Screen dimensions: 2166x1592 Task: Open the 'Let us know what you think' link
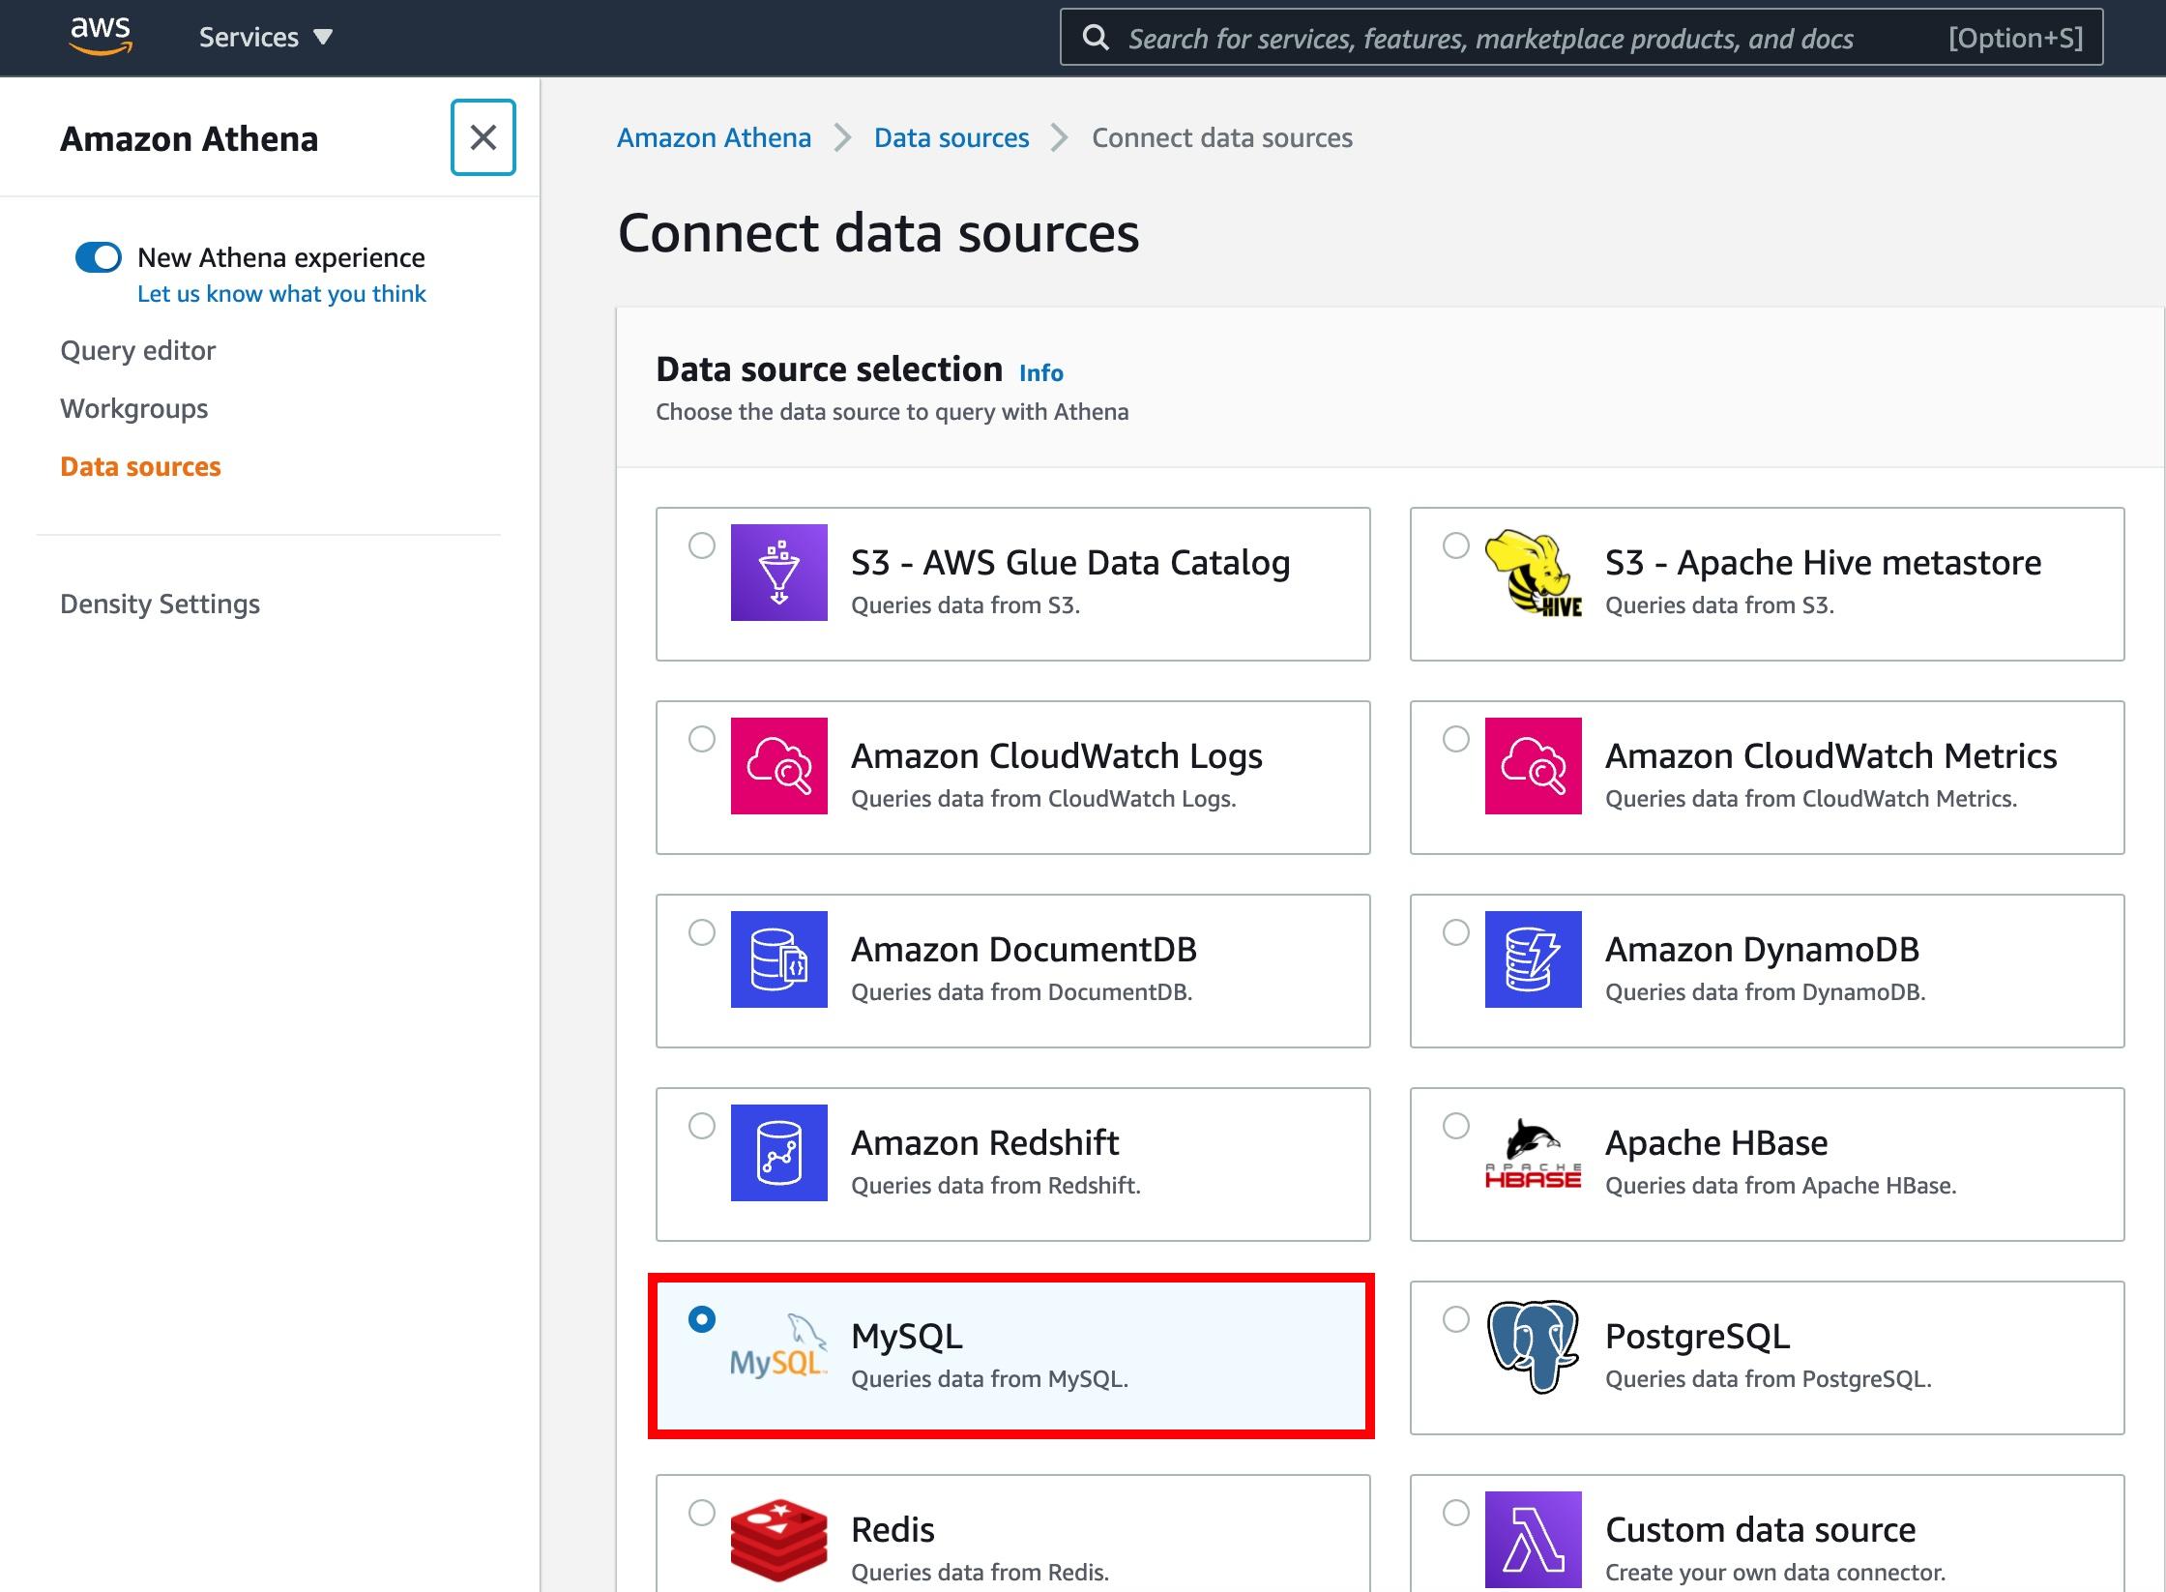[281, 294]
